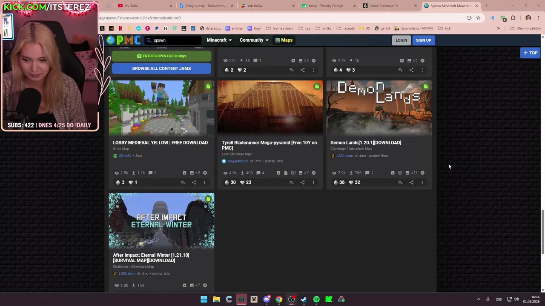545x306 pixels.
Task: Give a diamond to LOBBY MEDIEVAL YELLOW
Action: (118, 182)
